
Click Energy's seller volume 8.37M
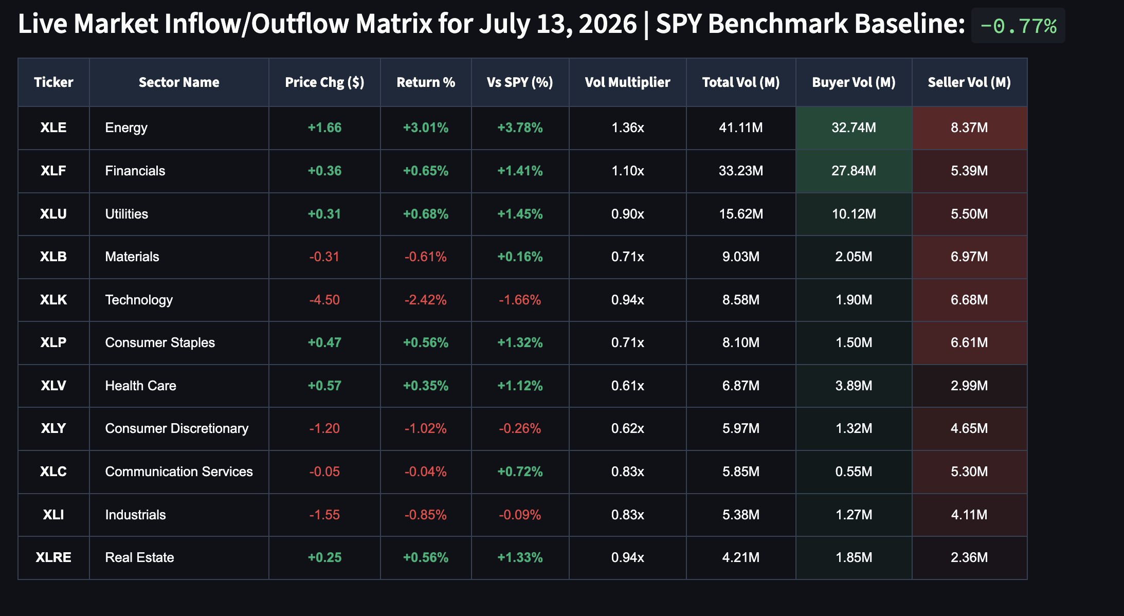[x=969, y=128]
